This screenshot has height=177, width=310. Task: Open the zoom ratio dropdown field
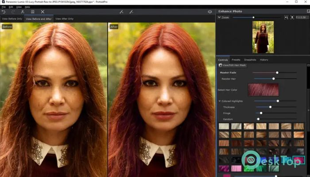click(302, 17)
